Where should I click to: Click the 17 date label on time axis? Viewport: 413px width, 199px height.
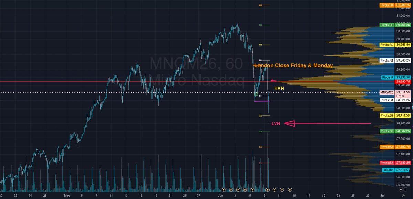(x=308, y=195)
